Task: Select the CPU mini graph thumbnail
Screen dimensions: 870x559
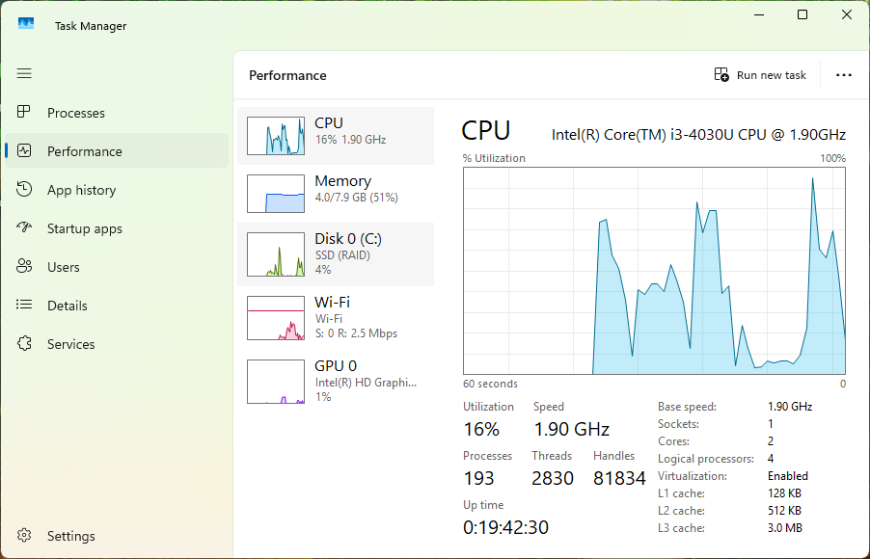Action: [275, 136]
